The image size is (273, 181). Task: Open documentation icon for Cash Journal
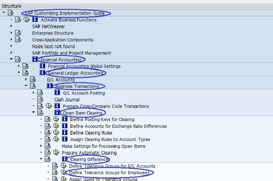(40, 99)
